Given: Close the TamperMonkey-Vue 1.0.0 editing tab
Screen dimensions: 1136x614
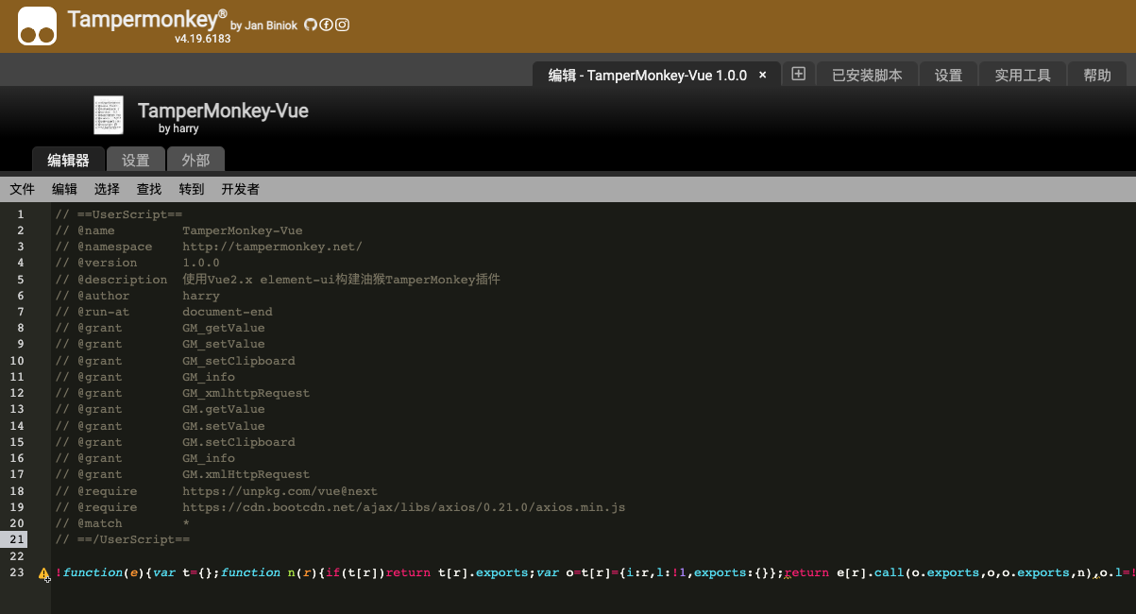Looking at the screenshot, I should pyautogui.click(x=763, y=75).
